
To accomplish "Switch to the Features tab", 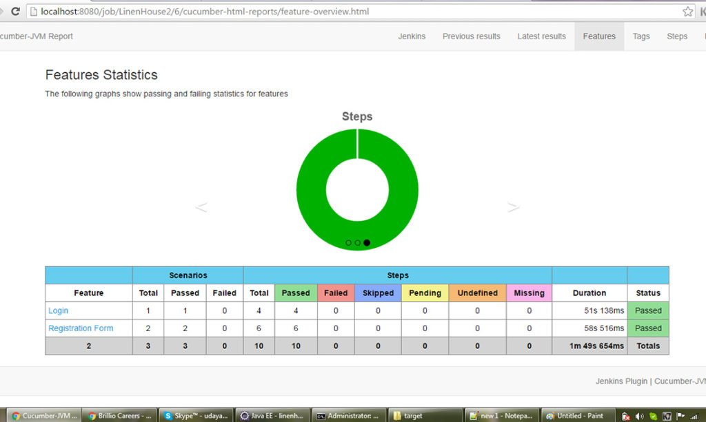I will tap(599, 36).
